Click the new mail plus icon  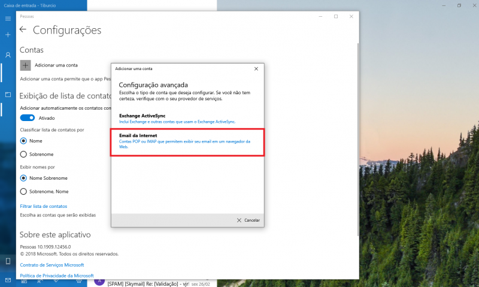coord(8,35)
